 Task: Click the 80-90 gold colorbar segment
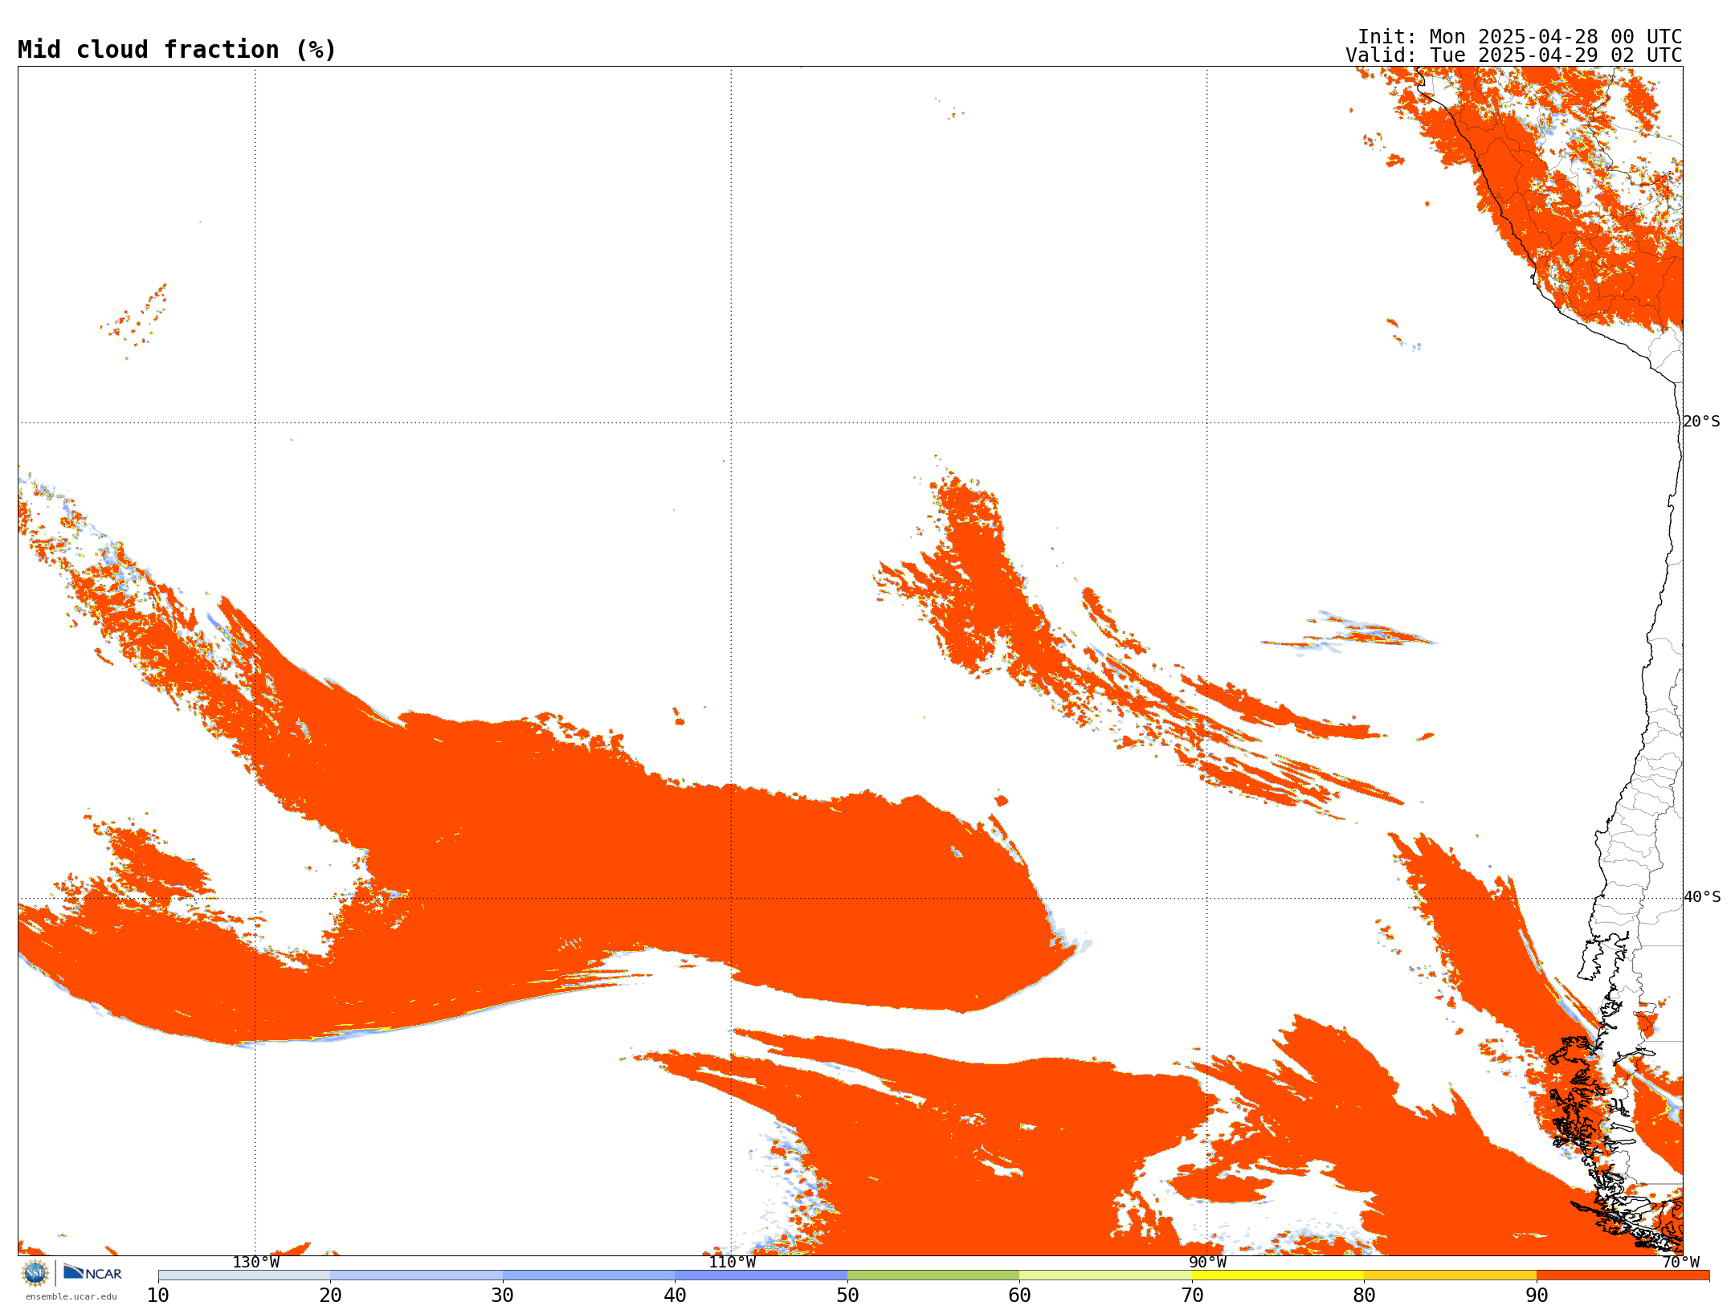coord(1450,1275)
